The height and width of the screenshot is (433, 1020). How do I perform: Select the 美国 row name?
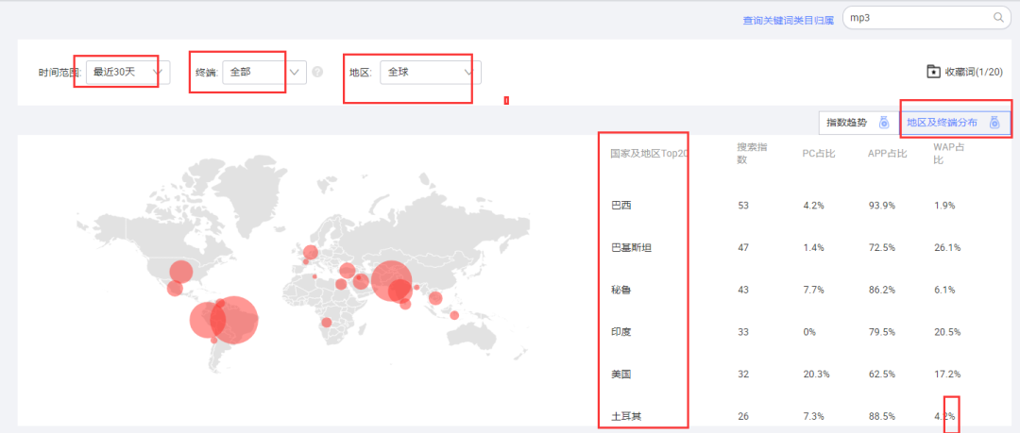tap(621, 375)
